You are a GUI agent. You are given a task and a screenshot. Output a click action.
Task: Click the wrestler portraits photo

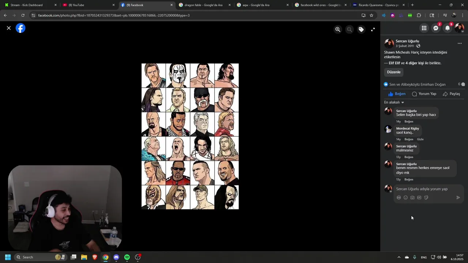(190, 136)
